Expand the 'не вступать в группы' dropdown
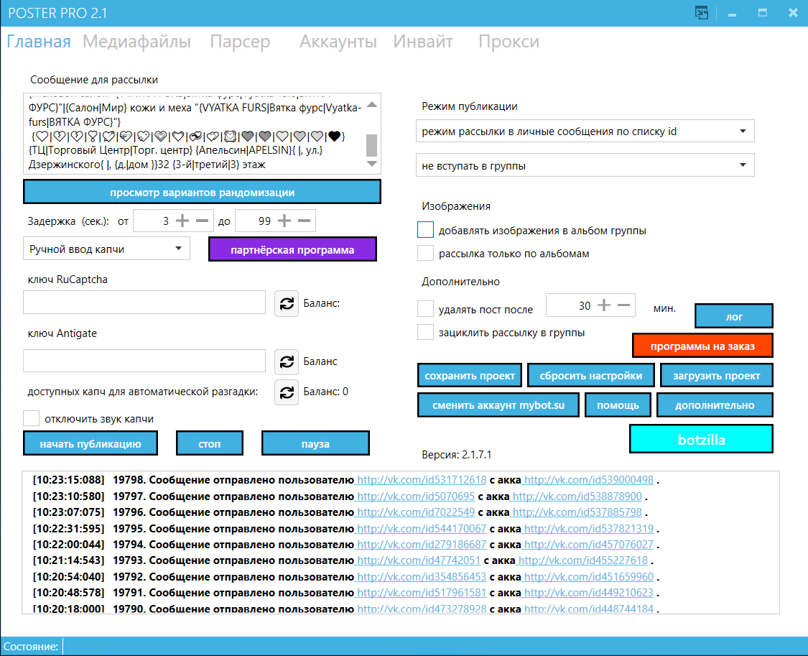Screen dimensions: 808x656 585,165
